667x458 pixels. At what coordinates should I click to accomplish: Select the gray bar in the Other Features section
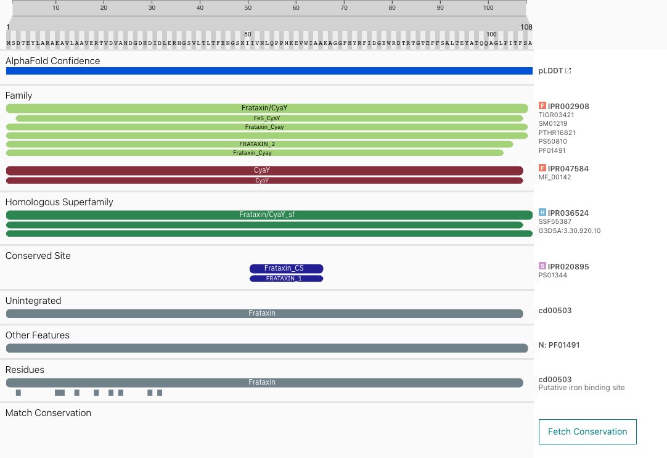click(267, 348)
